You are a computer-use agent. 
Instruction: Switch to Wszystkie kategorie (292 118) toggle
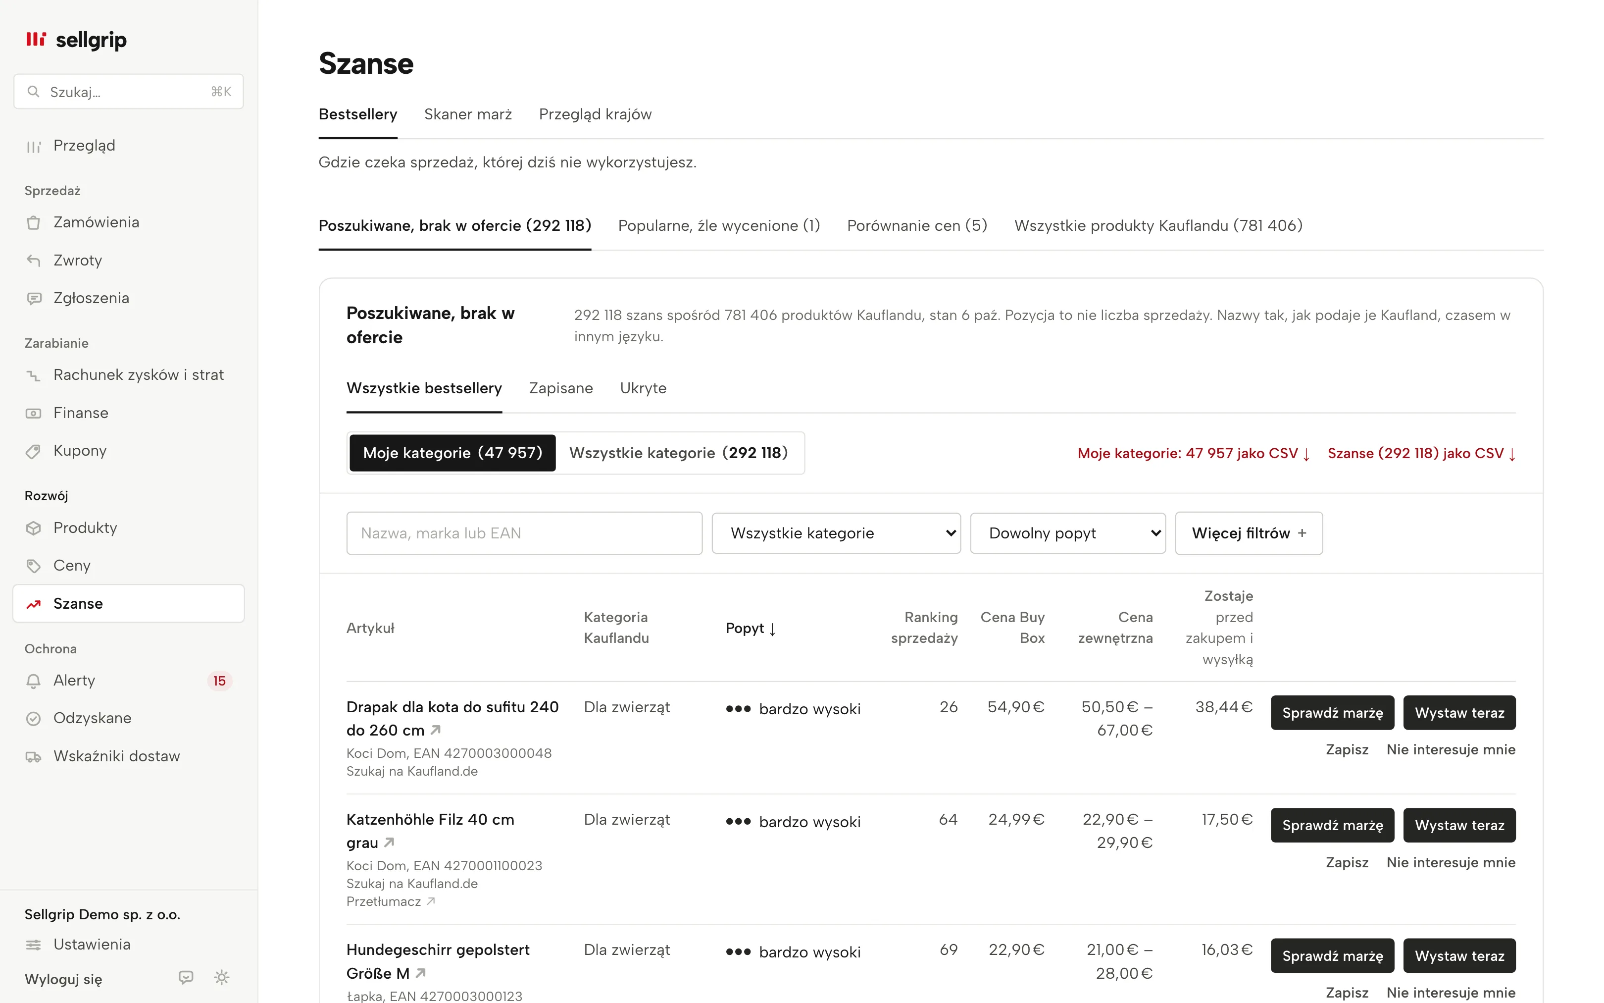(679, 453)
